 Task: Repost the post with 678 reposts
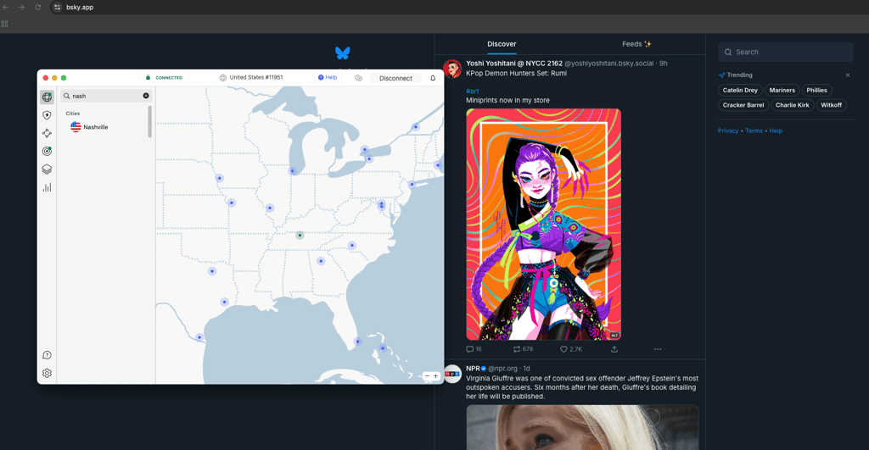pyautogui.click(x=523, y=349)
